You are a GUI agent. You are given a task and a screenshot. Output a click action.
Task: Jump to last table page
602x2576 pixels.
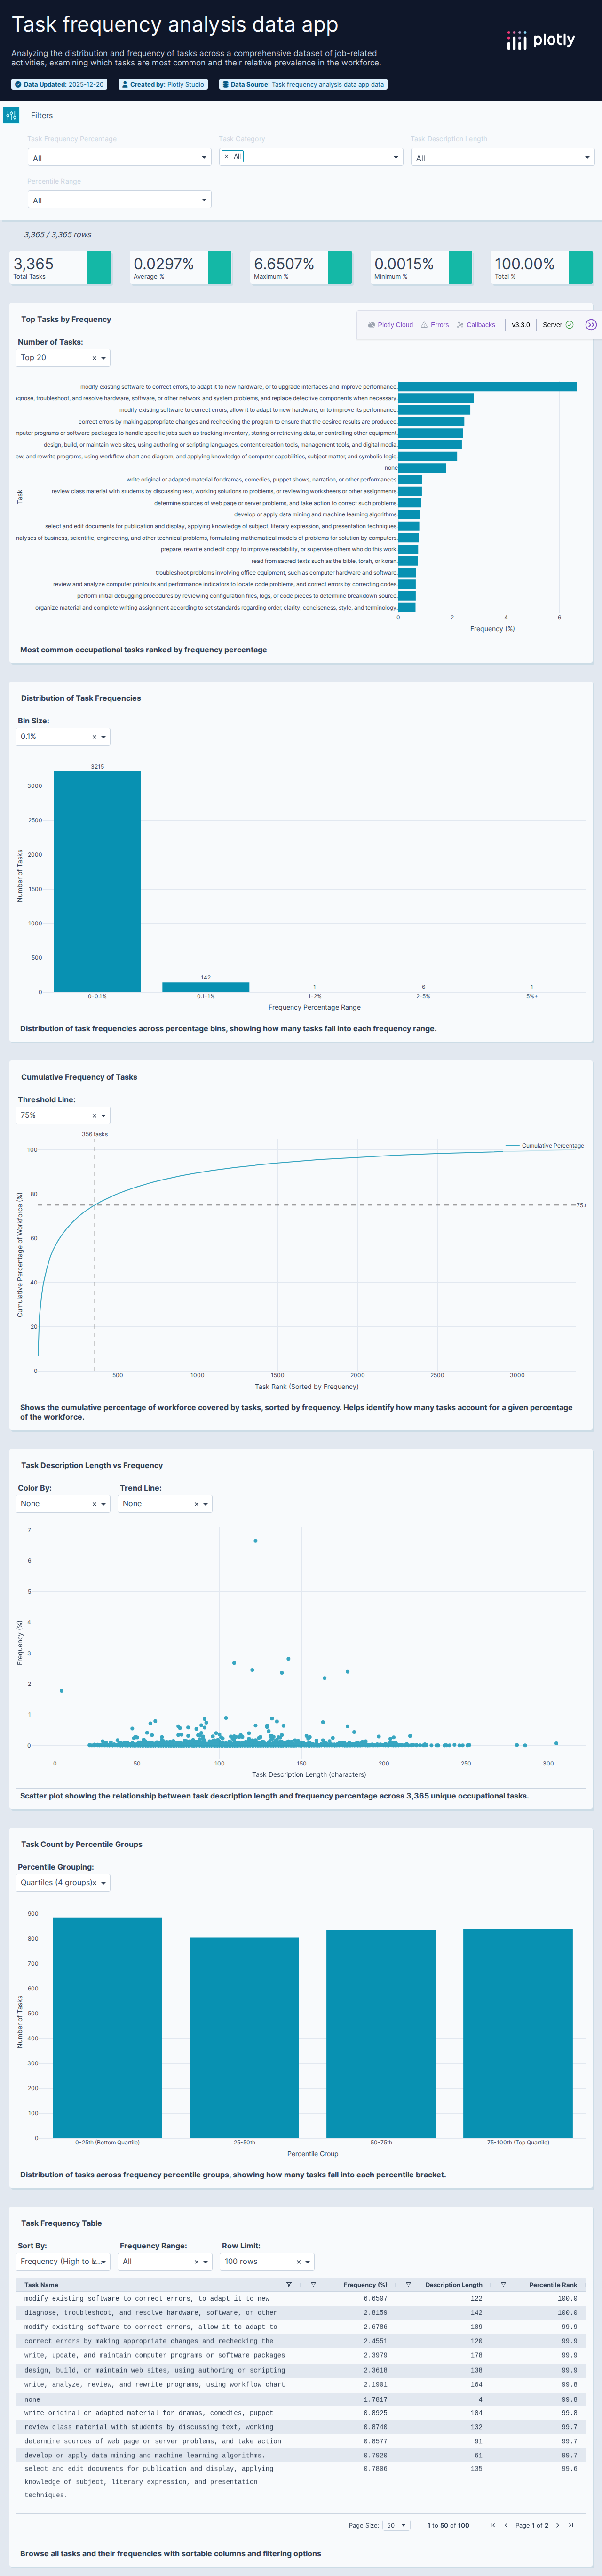point(571,2525)
